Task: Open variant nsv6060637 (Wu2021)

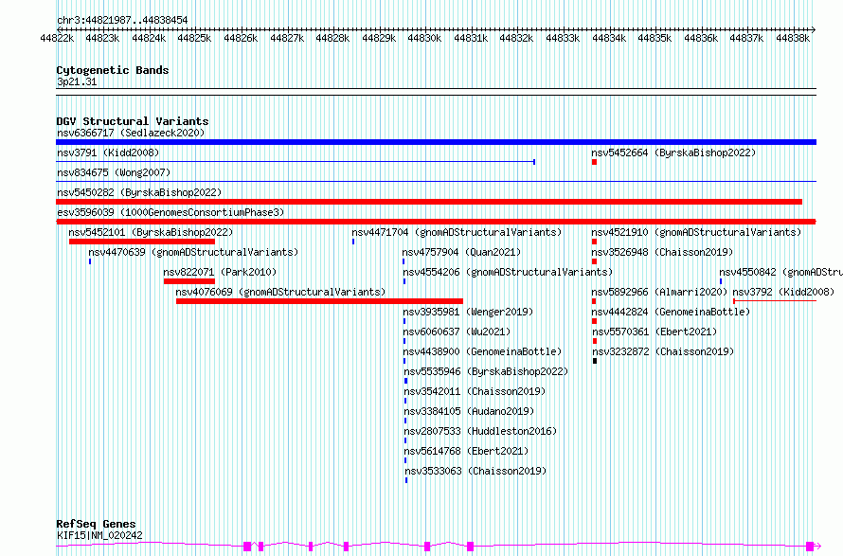Action: 457,332
